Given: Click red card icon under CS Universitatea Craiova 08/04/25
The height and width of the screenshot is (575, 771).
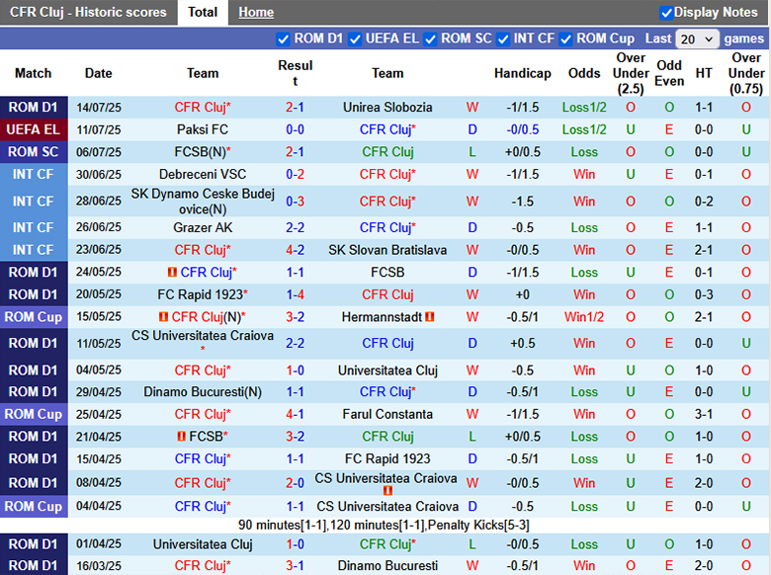Looking at the screenshot, I should [387, 490].
